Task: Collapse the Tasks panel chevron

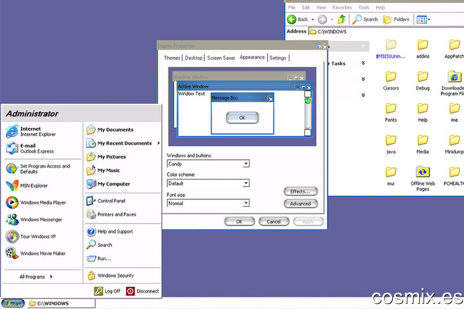Action: (363, 63)
